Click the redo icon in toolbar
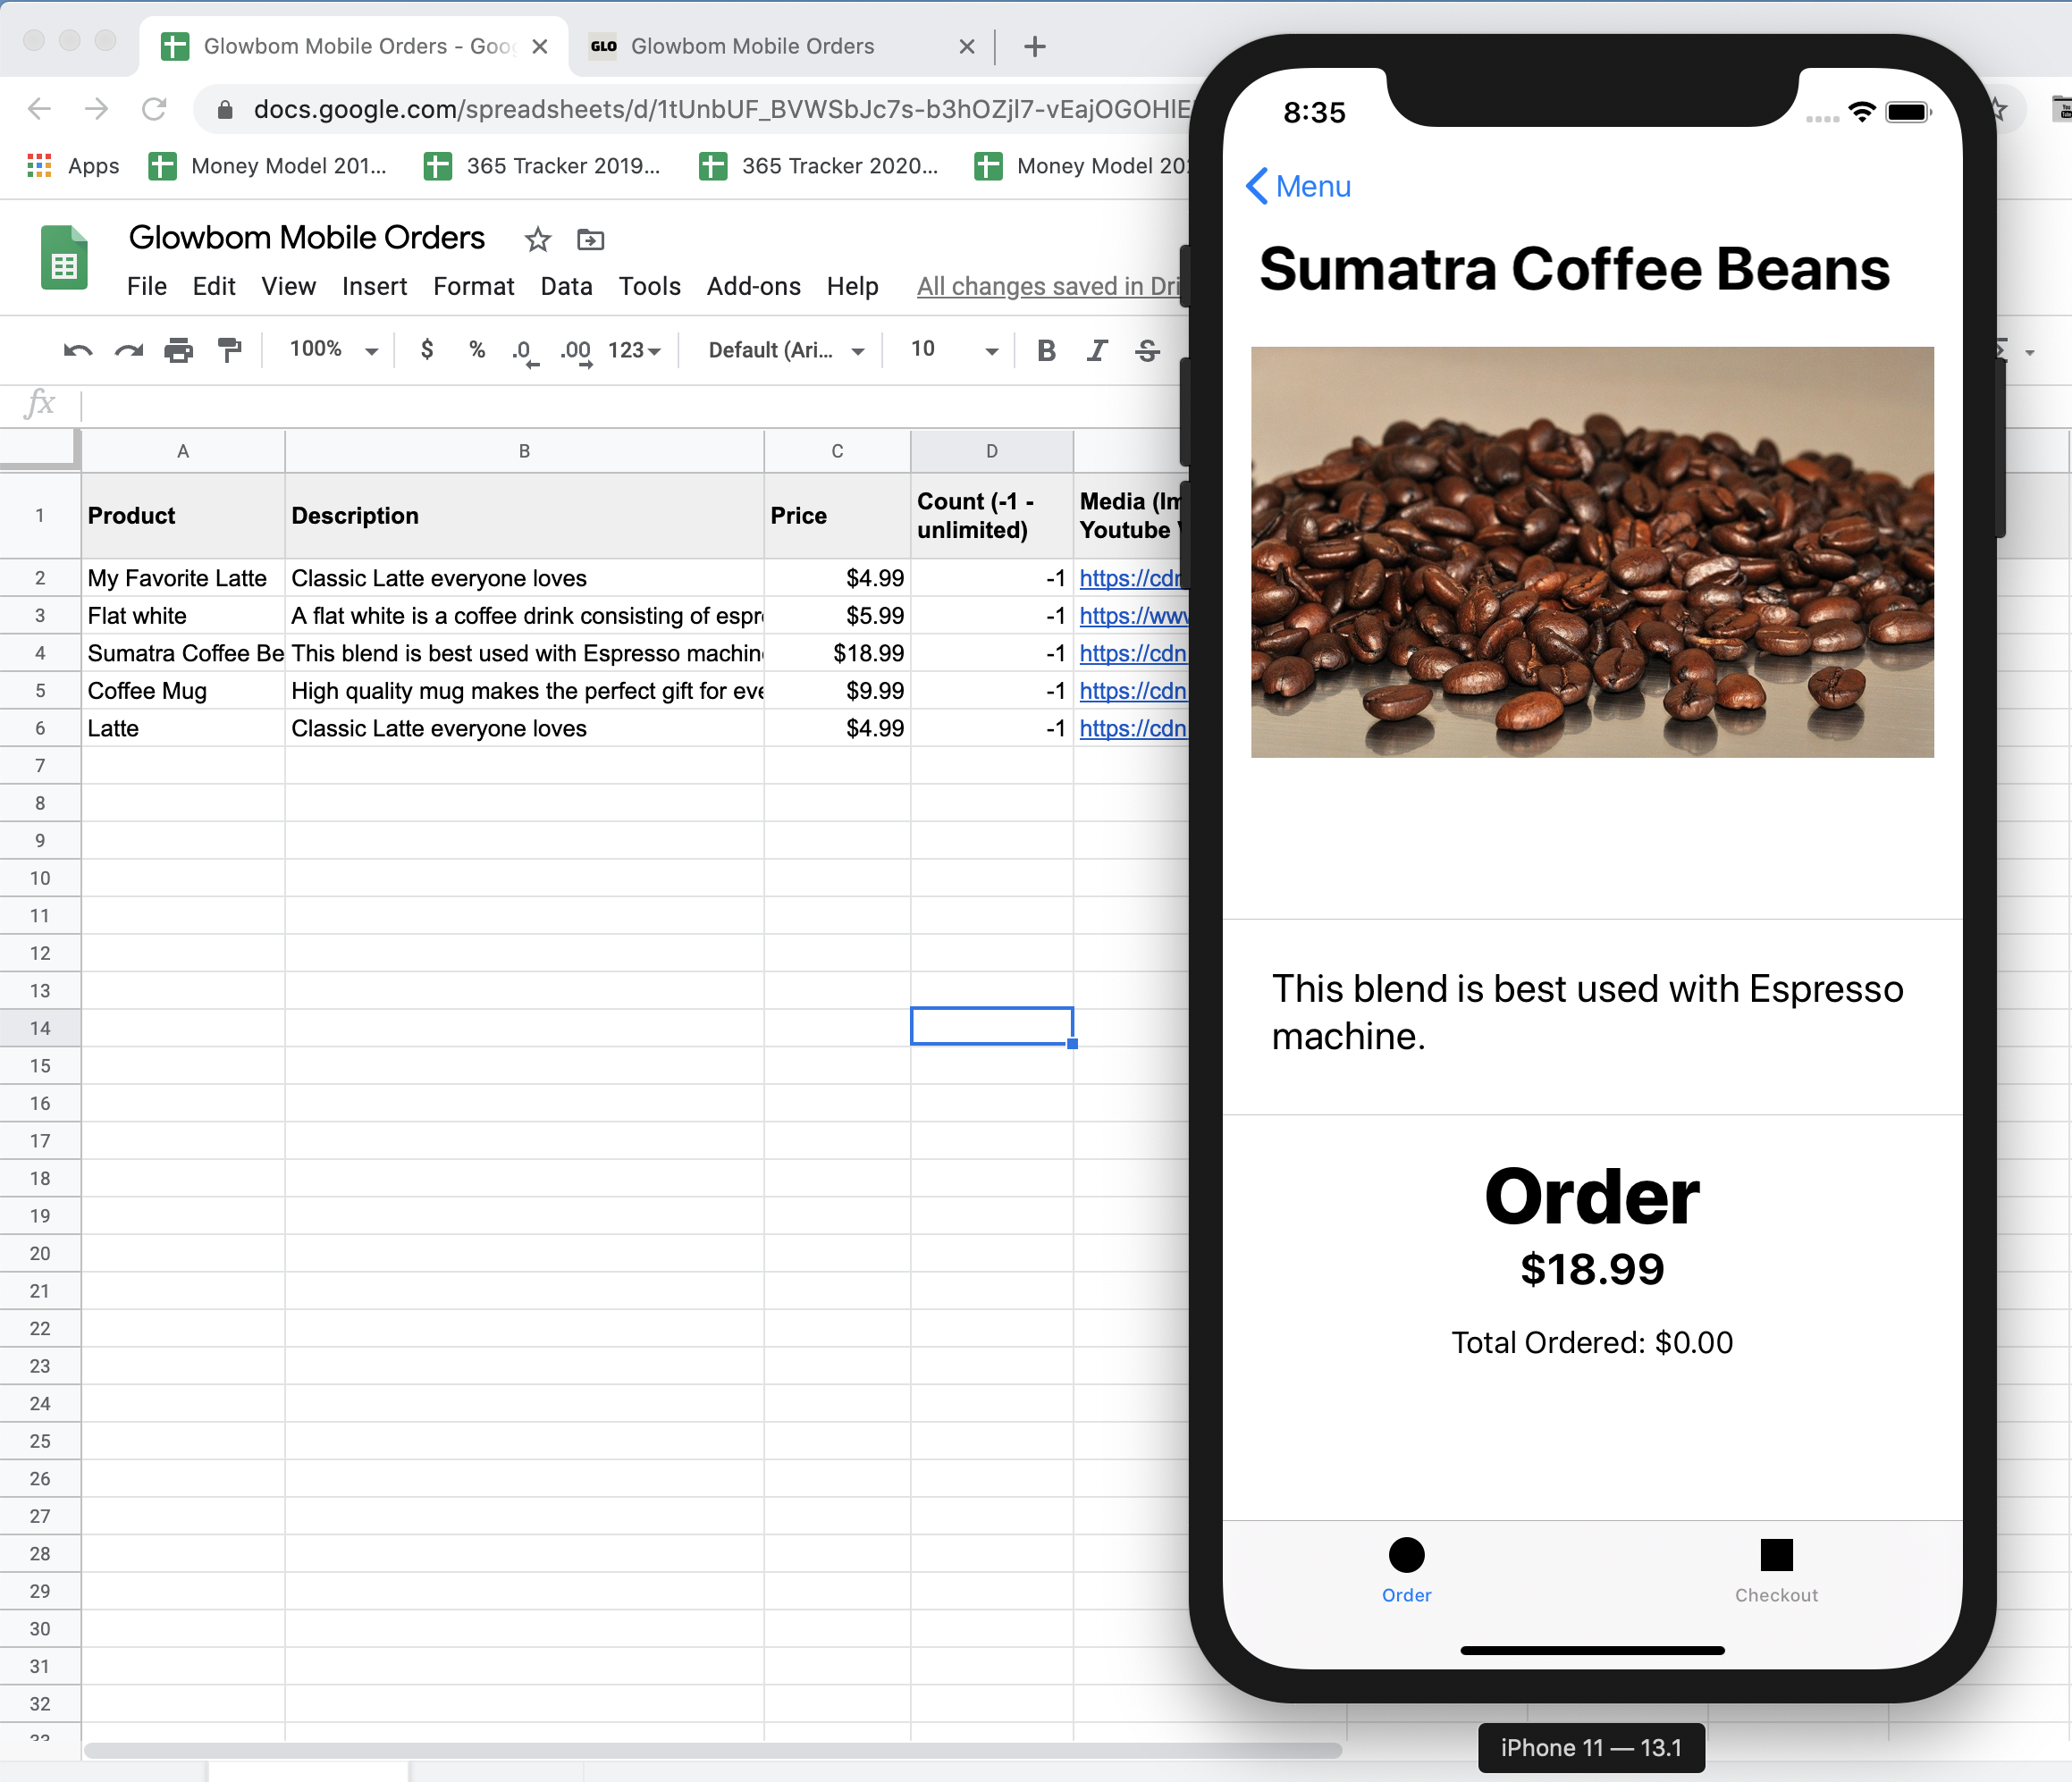 point(128,350)
